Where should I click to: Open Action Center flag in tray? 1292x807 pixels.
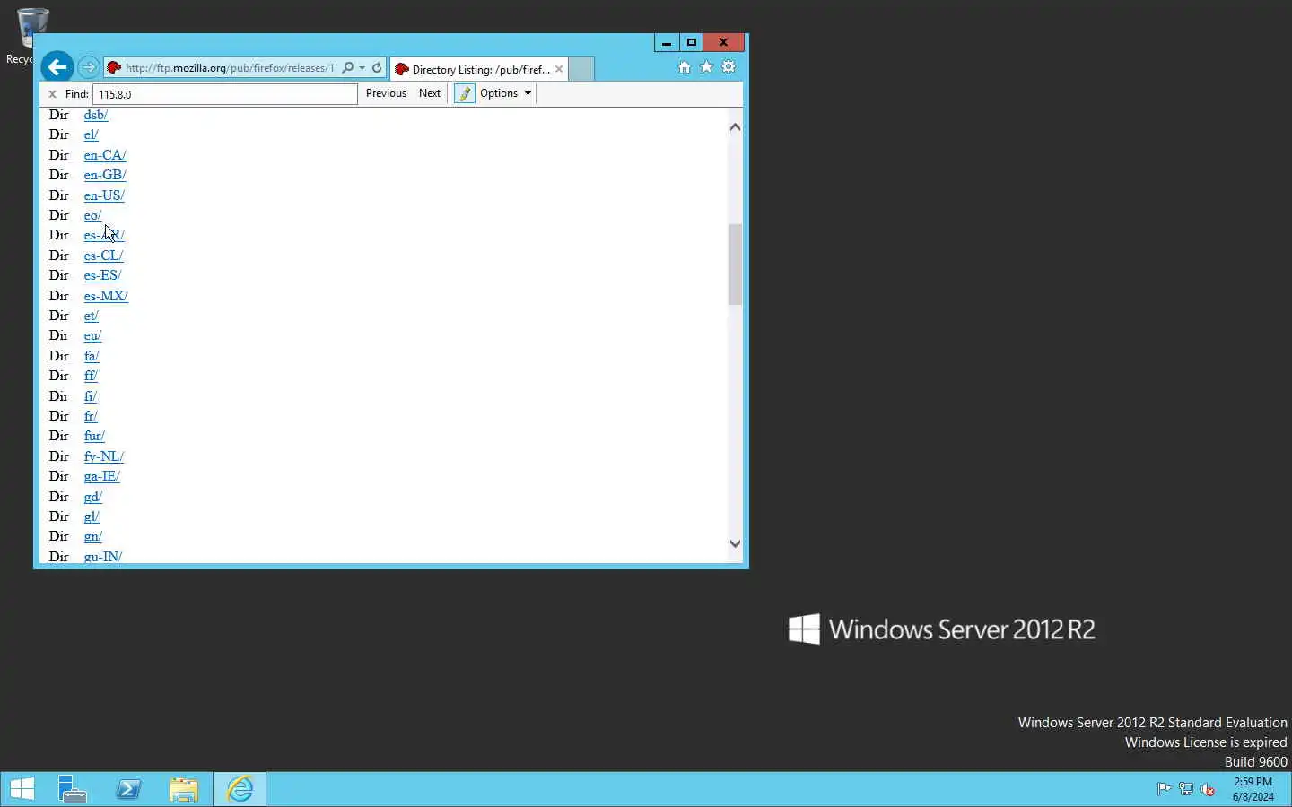pos(1164,789)
